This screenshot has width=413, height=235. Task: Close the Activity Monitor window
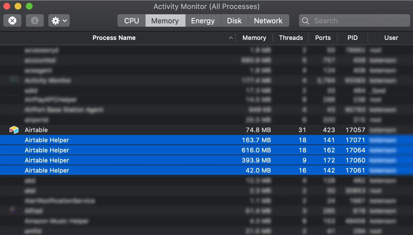click(x=7, y=6)
